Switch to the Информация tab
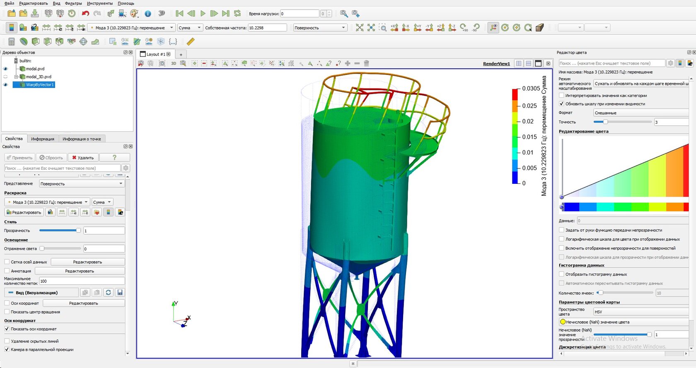The width and height of the screenshot is (696, 368). (x=43, y=139)
